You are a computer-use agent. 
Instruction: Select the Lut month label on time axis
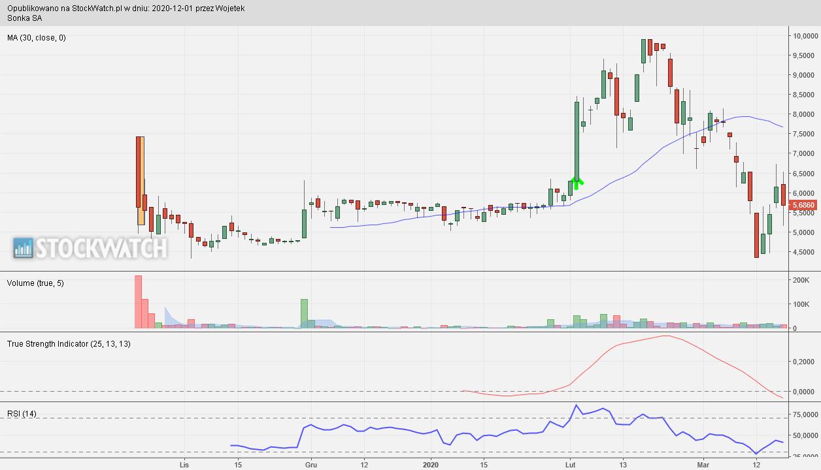click(571, 464)
